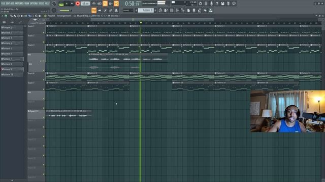Click the tempo display field
Image resolution: width=325 pixels, height=182 pixels.
tap(85, 4)
